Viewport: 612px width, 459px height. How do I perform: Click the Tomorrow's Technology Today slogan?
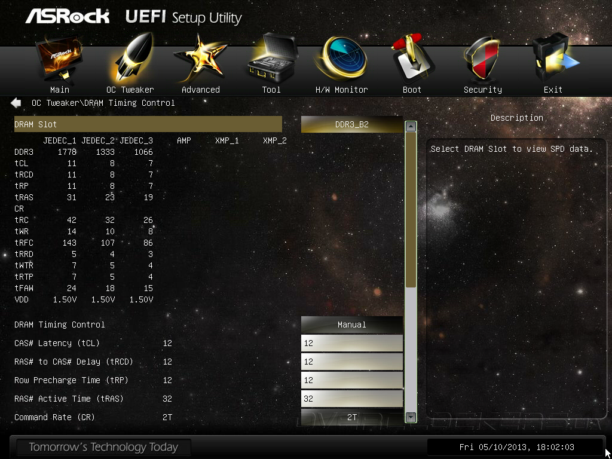[103, 447]
